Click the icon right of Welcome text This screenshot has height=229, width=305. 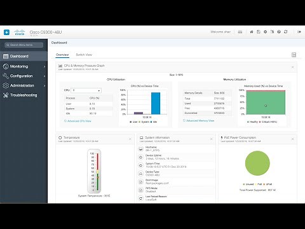coord(240,32)
